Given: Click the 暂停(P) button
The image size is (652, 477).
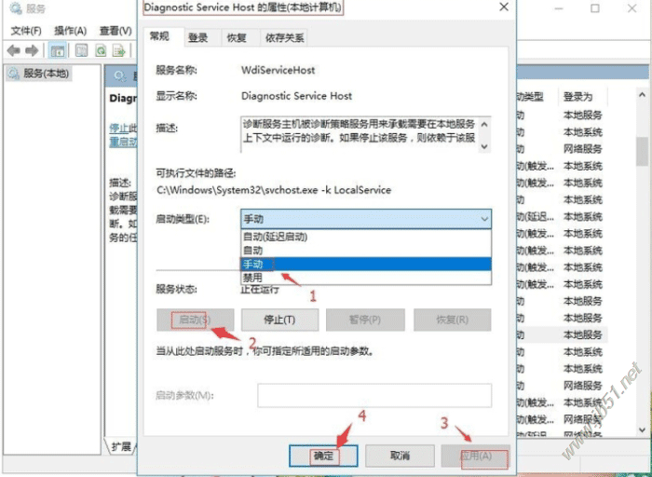Looking at the screenshot, I should pyautogui.click(x=365, y=320).
